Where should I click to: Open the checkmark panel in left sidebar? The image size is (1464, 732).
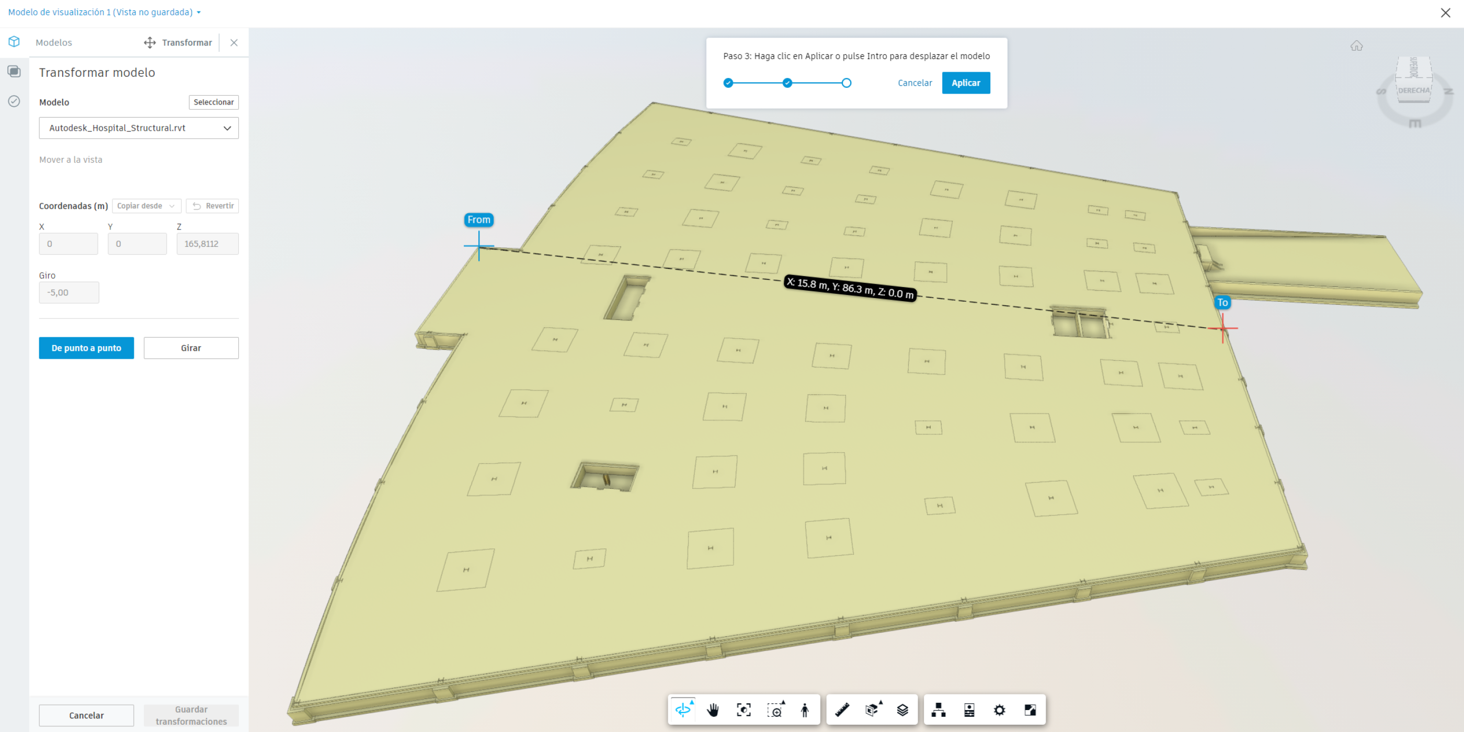coord(14,101)
